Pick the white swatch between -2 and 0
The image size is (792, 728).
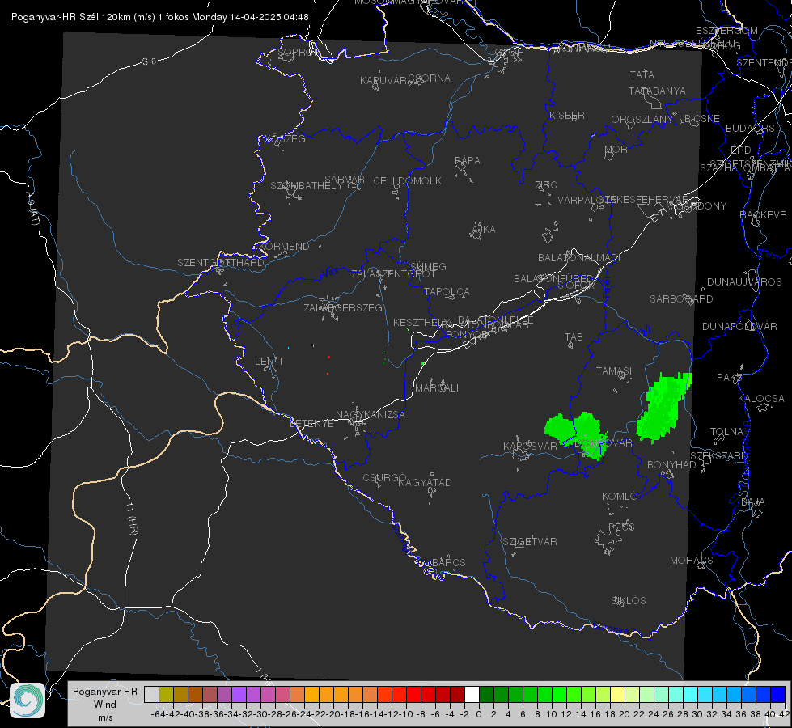472,694
